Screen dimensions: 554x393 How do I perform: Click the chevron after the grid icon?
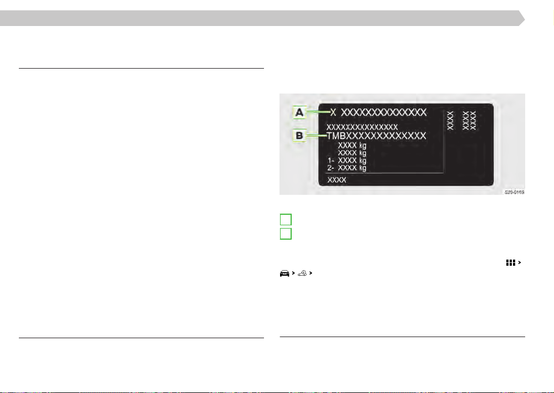[x=520, y=262]
